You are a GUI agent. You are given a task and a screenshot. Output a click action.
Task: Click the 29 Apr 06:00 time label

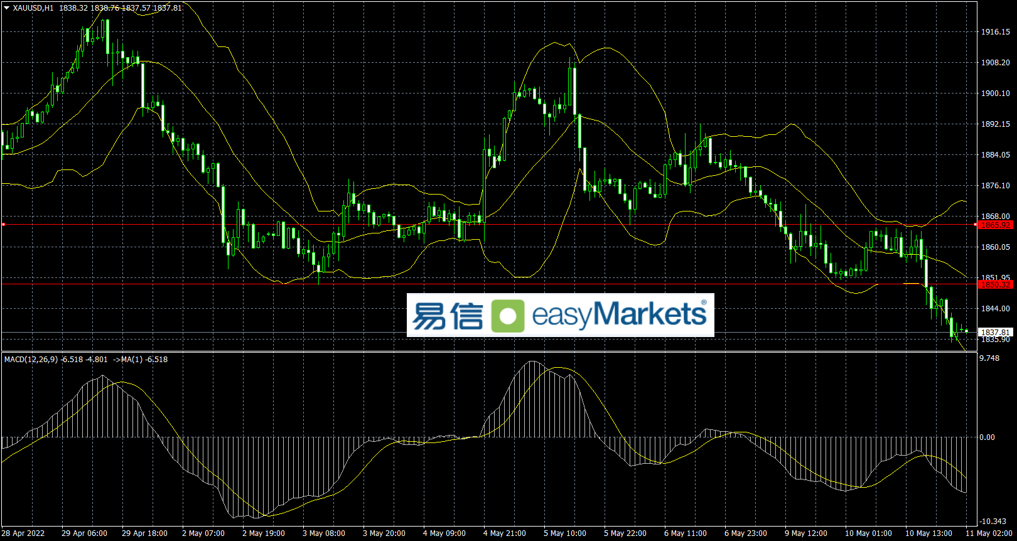click(x=84, y=533)
